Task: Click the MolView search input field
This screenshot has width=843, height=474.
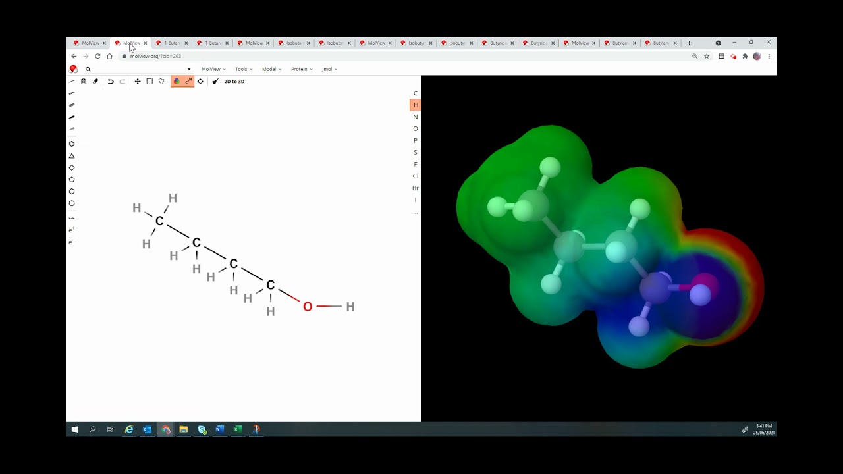Action: 138,69
